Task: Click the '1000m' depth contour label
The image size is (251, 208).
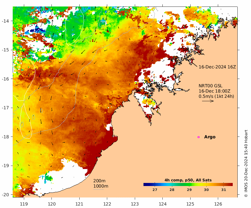Action: click(101, 186)
